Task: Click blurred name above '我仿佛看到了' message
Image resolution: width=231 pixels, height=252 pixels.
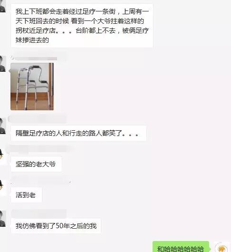Action: [x=38, y=213]
